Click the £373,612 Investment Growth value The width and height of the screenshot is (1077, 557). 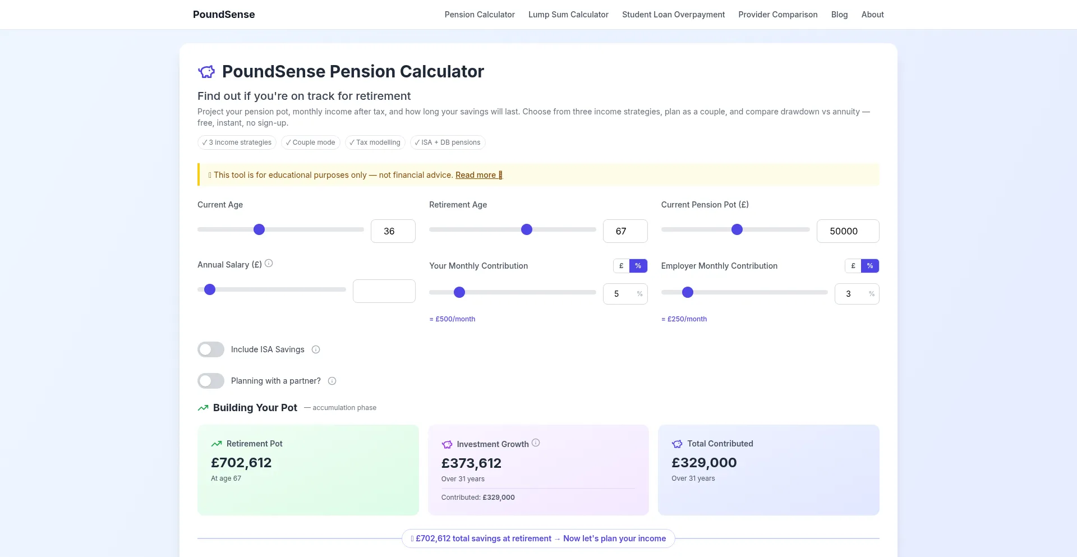471,463
